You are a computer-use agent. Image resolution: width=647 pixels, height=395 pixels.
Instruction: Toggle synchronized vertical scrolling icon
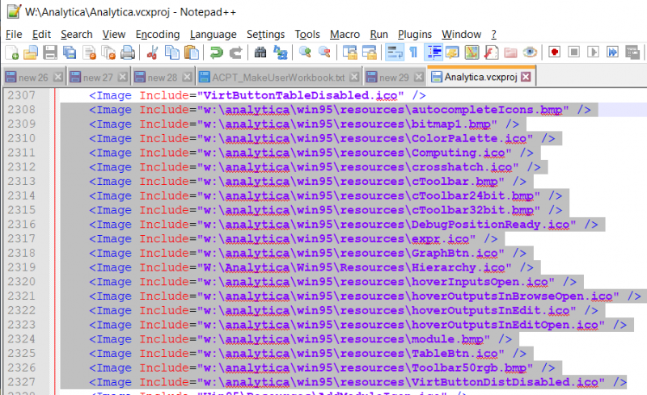pos(349,53)
